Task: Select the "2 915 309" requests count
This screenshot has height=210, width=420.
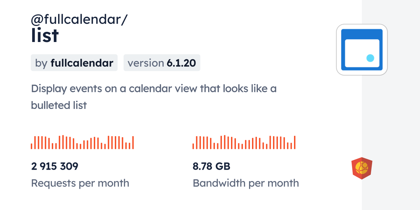Action: (55, 166)
